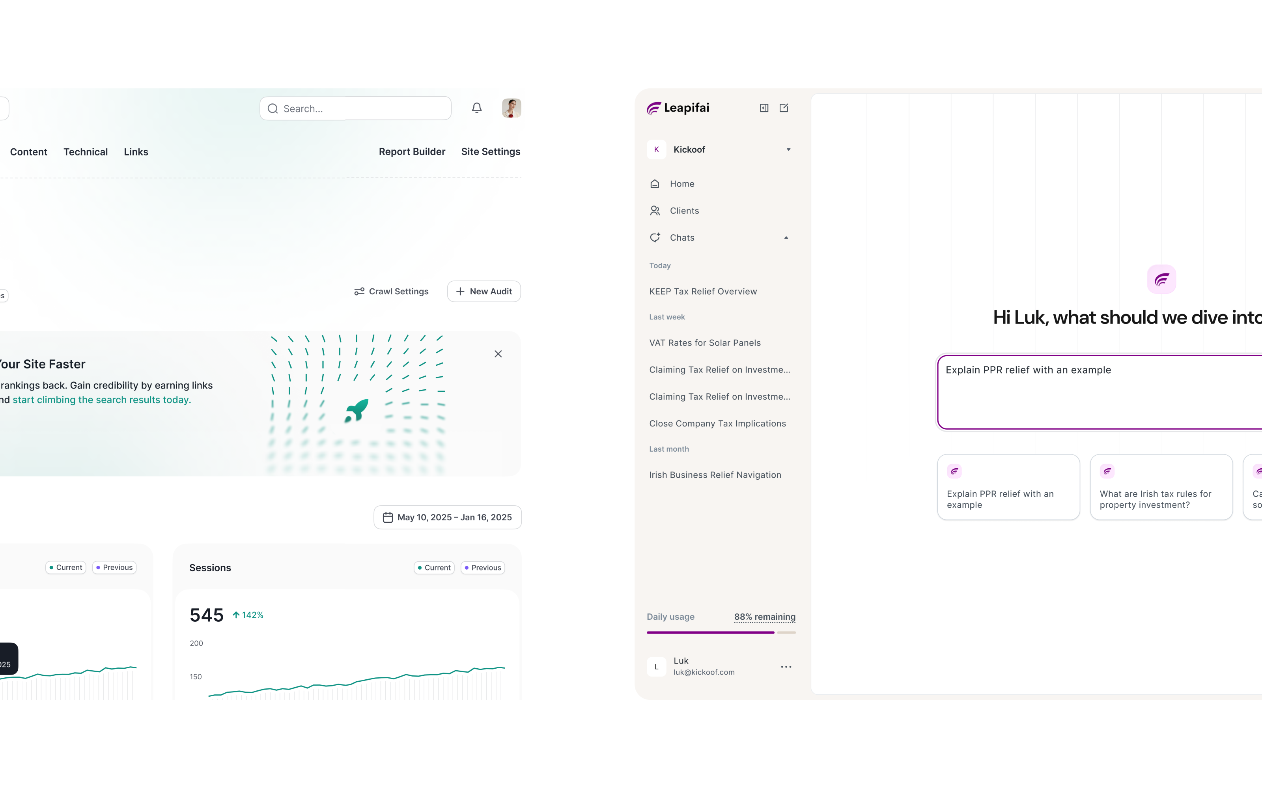The height and width of the screenshot is (789, 1262).
Task: Dismiss the site faster banner
Action: click(x=498, y=354)
